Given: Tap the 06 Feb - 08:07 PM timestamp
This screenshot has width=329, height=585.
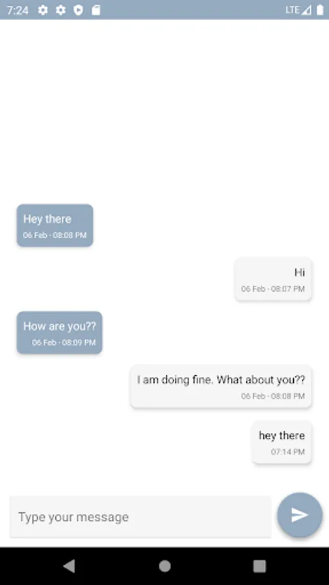Looking at the screenshot, I should tap(273, 289).
